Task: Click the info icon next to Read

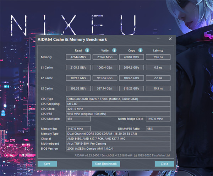Action: pos(87,50)
